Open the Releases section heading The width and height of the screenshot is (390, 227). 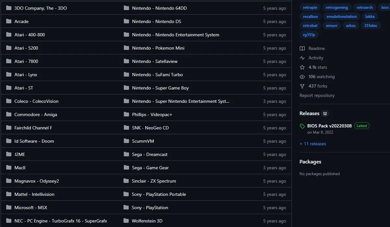pos(309,113)
